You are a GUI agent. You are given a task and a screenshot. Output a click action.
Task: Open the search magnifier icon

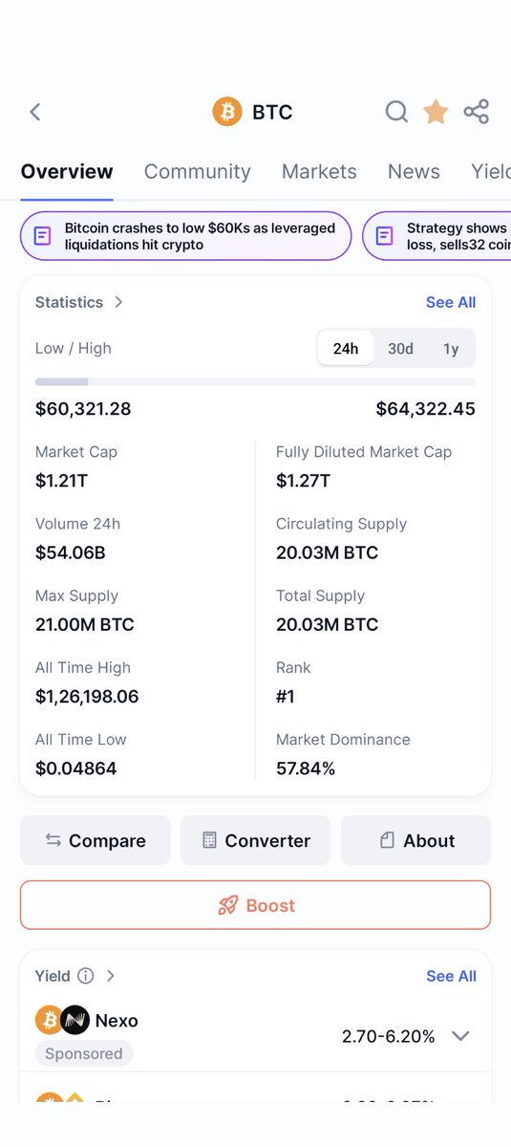396,112
